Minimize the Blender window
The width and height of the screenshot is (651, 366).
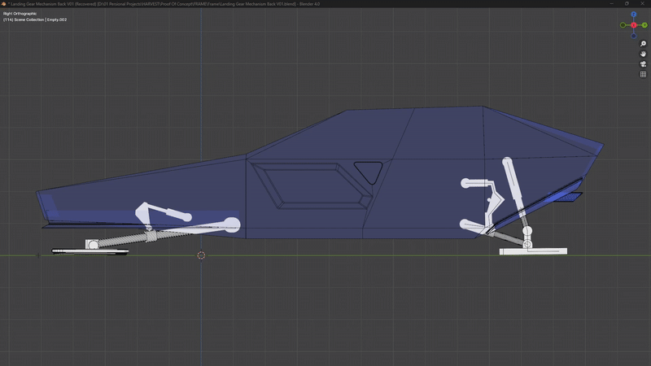coord(612,4)
